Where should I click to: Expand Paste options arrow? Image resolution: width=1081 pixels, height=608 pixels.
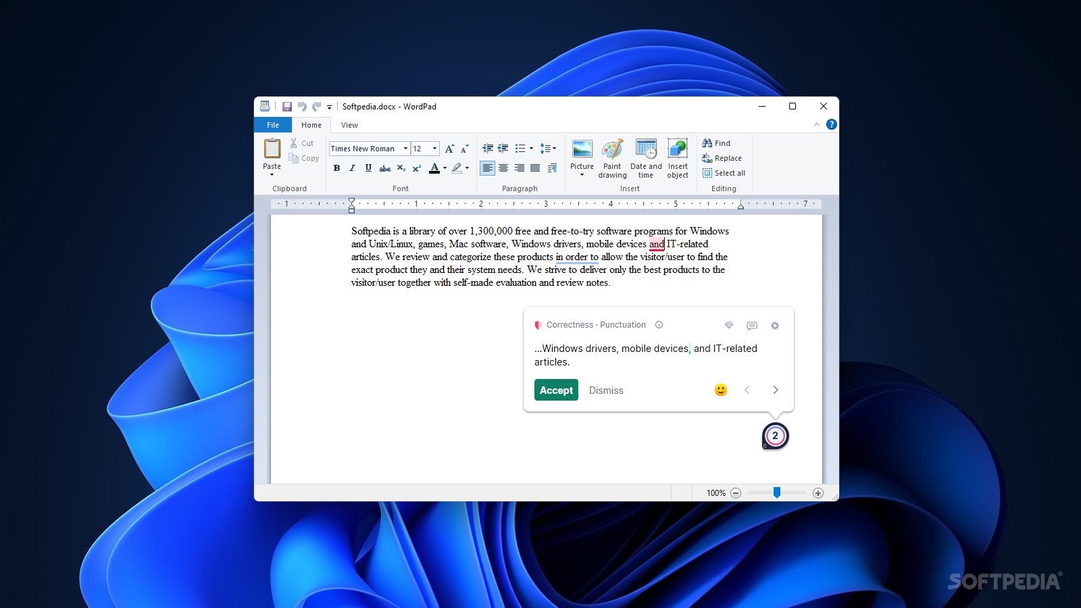tap(272, 175)
